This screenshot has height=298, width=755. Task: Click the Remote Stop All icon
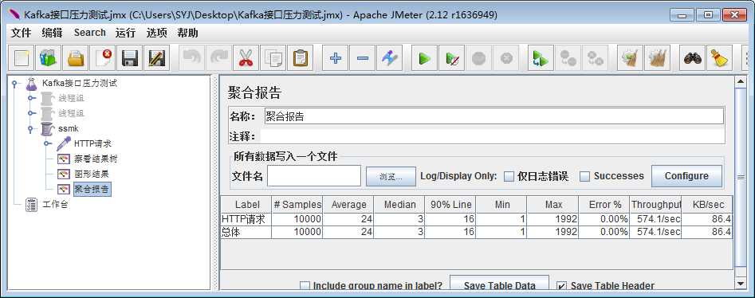click(568, 58)
